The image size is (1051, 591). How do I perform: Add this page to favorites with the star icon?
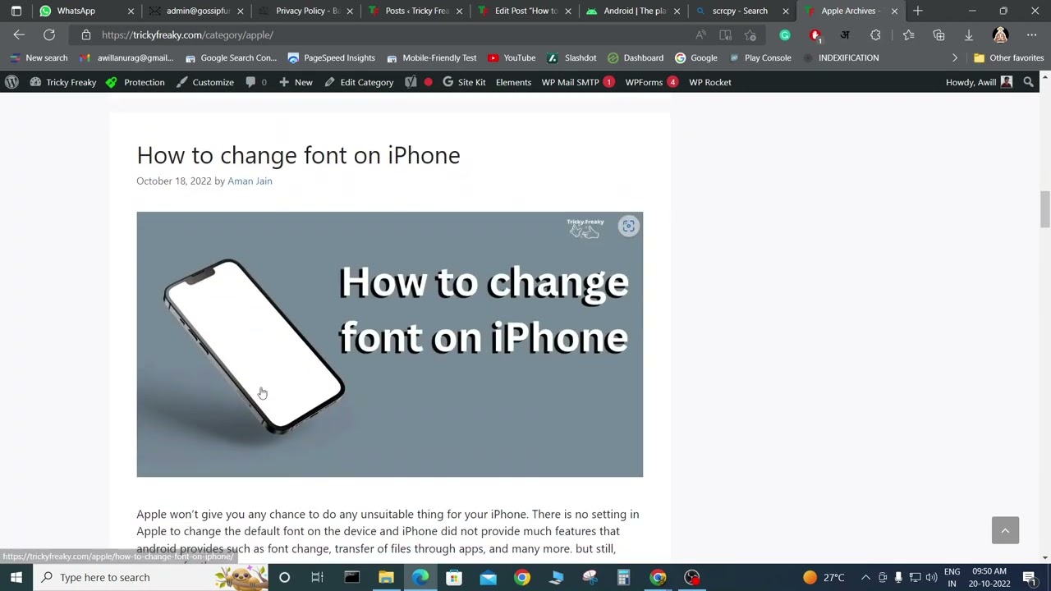point(750,35)
